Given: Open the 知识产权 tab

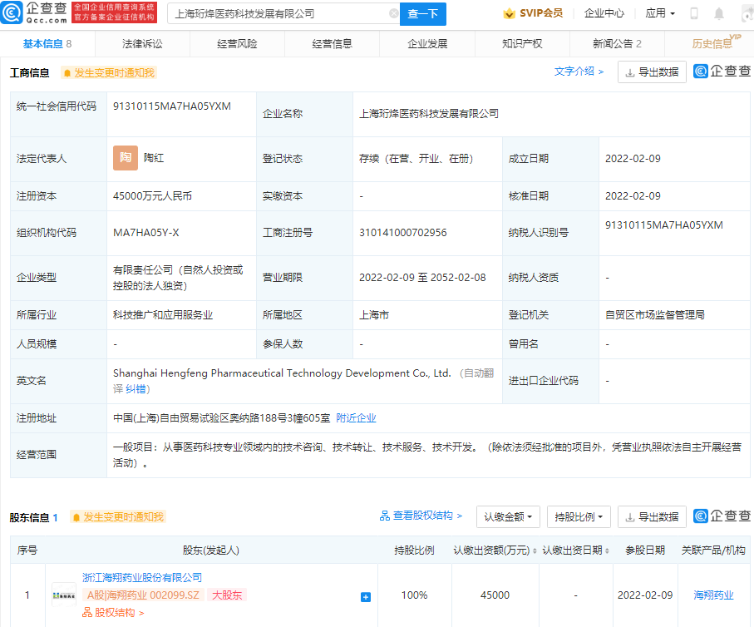Looking at the screenshot, I should point(522,43).
